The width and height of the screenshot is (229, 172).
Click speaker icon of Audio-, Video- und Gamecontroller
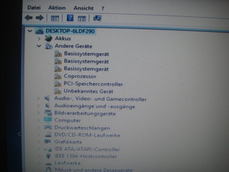coord(47,98)
